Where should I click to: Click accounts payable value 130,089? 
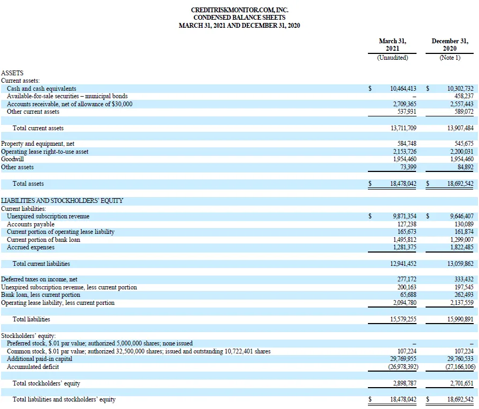point(464,224)
